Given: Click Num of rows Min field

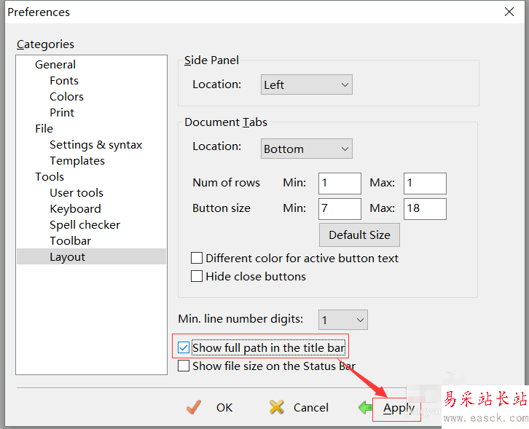Looking at the screenshot, I should pyautogui.click(x=340, y=183).
